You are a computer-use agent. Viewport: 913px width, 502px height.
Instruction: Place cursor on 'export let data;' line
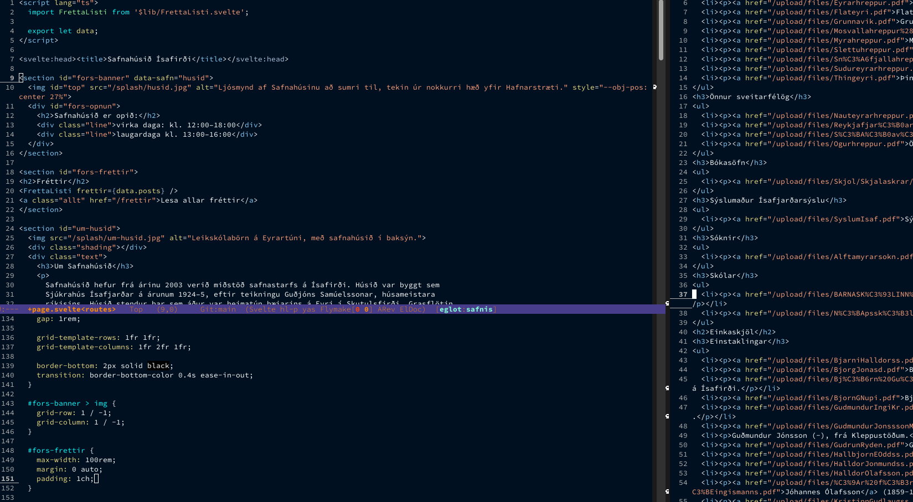63,31
